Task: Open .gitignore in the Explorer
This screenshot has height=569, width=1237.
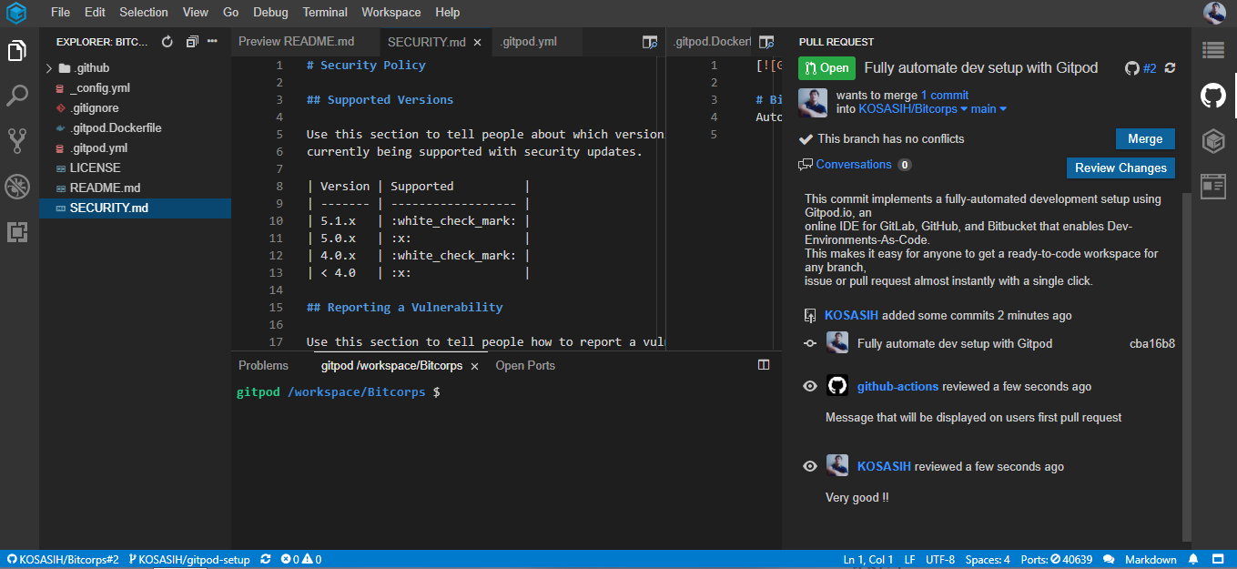Action: (x=94, y=108)
